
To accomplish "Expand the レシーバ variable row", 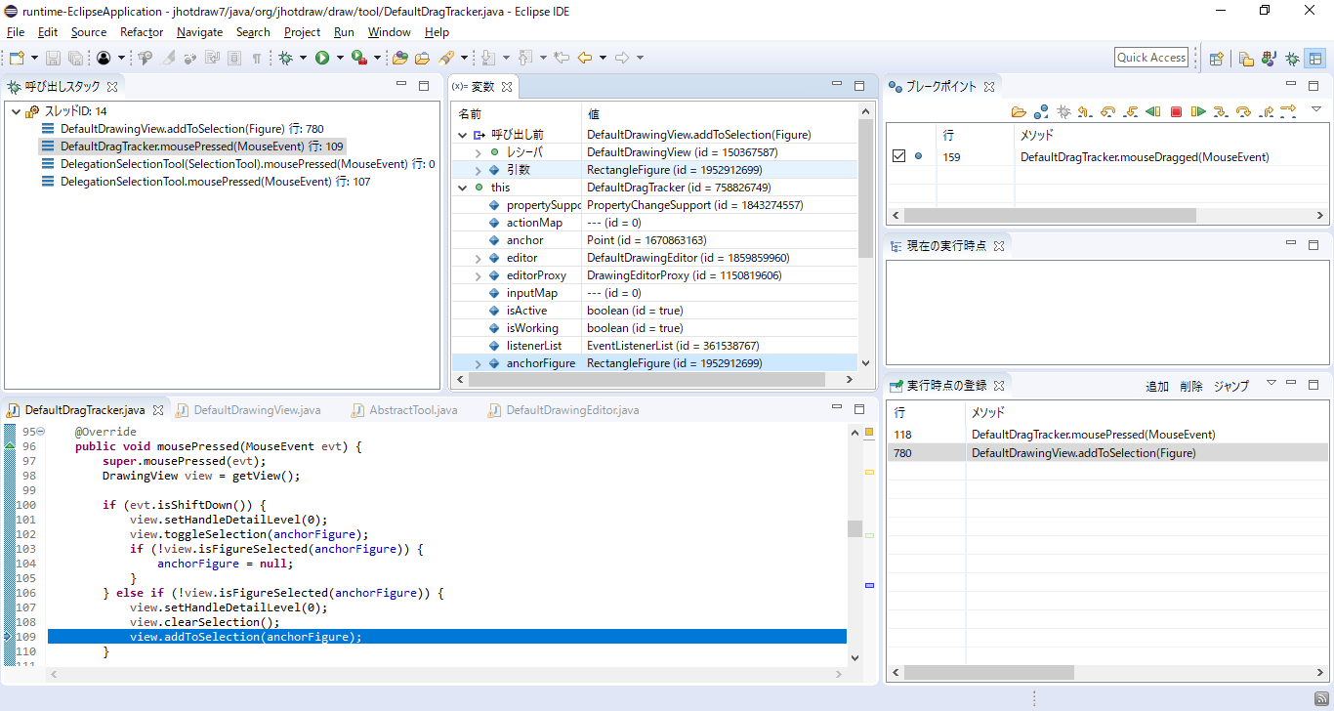I will coord(478,152).
